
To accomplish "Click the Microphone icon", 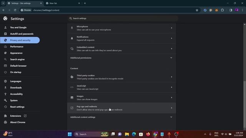I will coord(72,28).
